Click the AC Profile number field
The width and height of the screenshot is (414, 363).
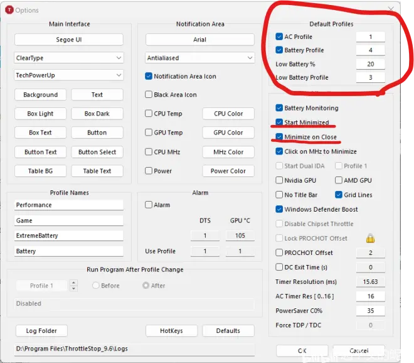(371, 37)
